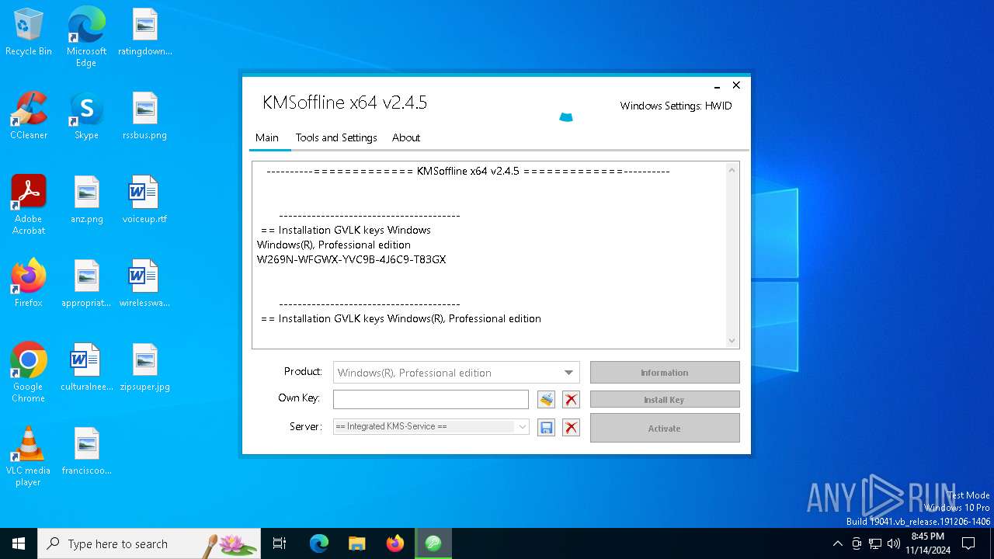
Task: Select the Adobe Acrobat desktop shortcut
Action: (x=29, y=205)
